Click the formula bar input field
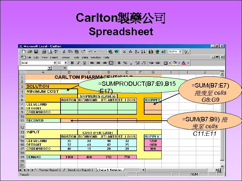 click(146, 68)
